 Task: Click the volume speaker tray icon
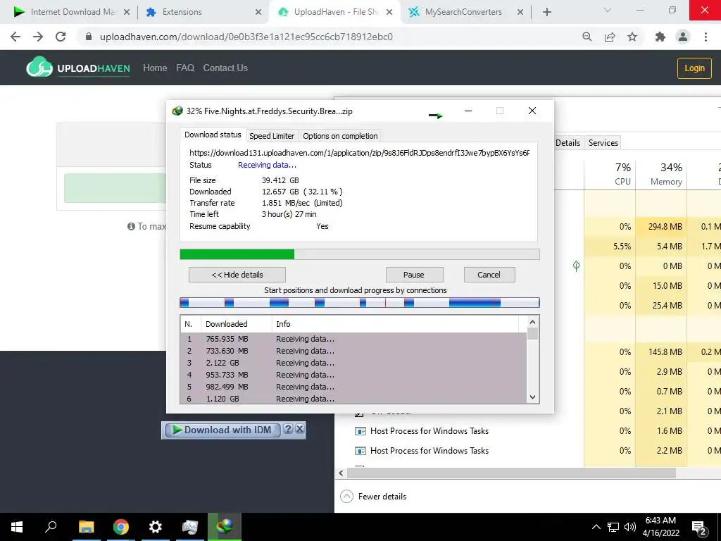coord(630,527)
